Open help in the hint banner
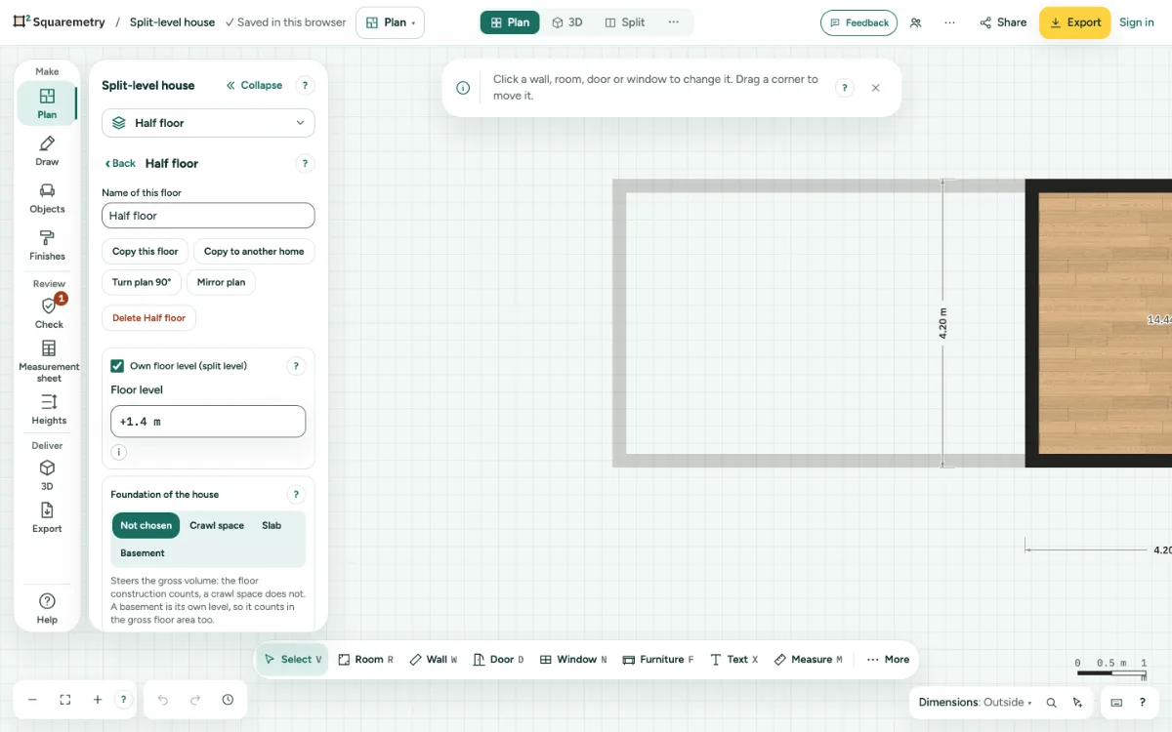The width and height of the screenshot is (1172, 732). tap(845, 88)
